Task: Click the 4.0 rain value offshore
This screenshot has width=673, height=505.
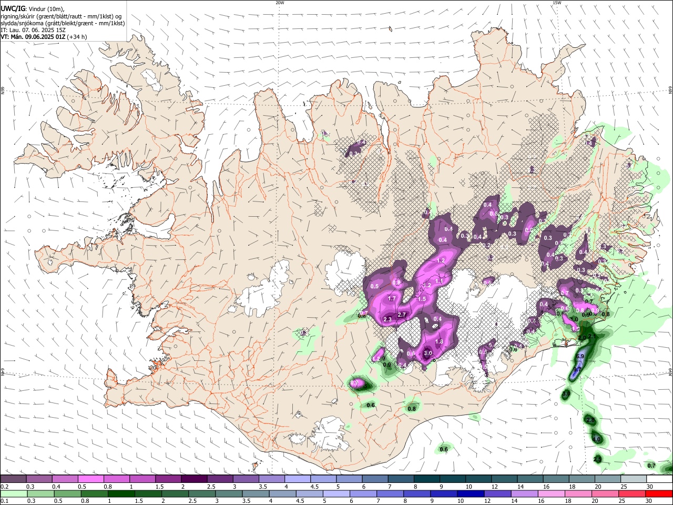Action: 596,439
